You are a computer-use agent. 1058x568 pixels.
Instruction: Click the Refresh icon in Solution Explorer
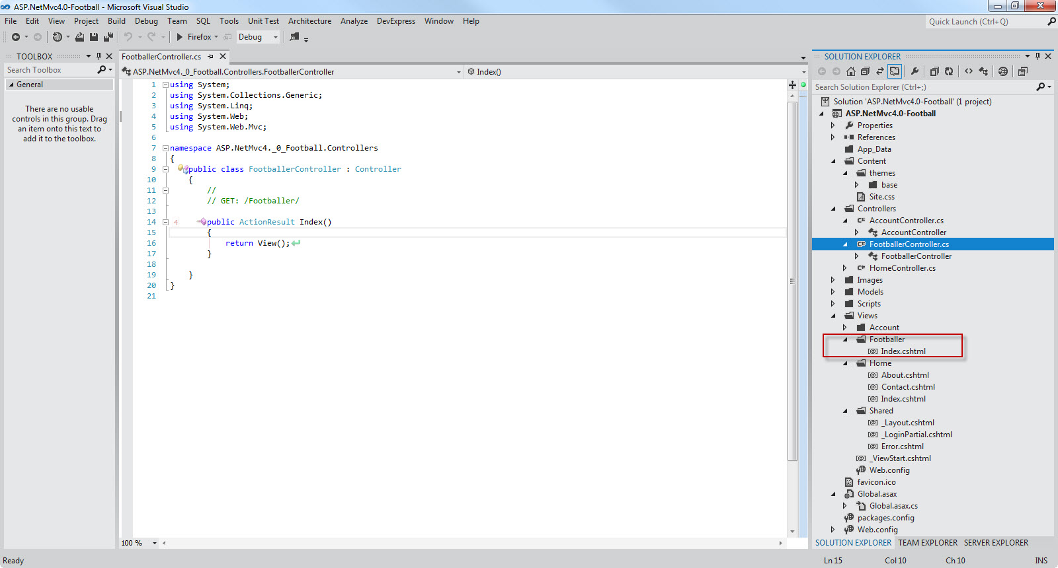[x=949, y=71]
